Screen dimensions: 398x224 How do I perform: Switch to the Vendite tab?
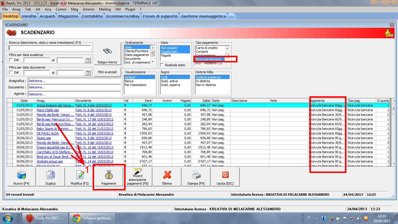coord(29,16)
